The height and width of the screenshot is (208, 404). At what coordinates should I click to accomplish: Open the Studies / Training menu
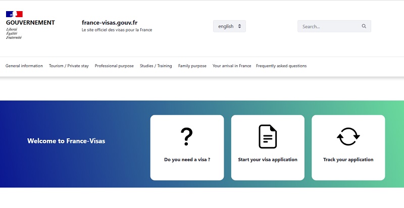(156, 66)
